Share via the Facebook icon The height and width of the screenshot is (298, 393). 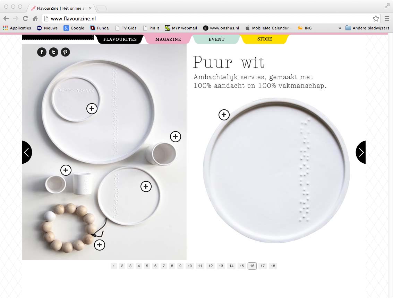point(42,52)
